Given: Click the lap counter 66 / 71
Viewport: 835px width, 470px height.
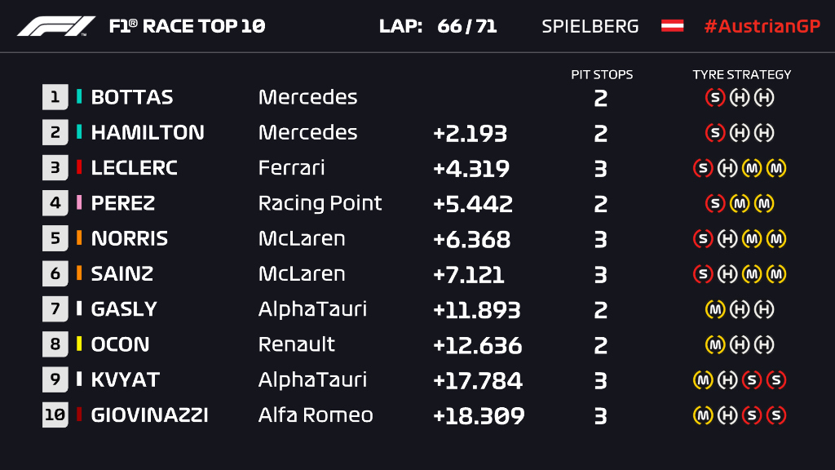Looking at the screenshot, I should pos(467,26).
